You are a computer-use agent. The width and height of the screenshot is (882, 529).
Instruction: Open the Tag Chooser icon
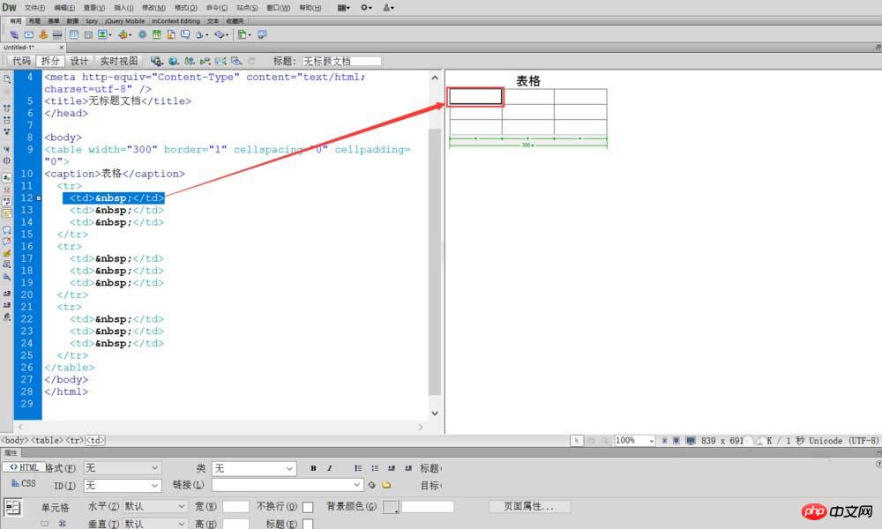click(x=262, y=35)
